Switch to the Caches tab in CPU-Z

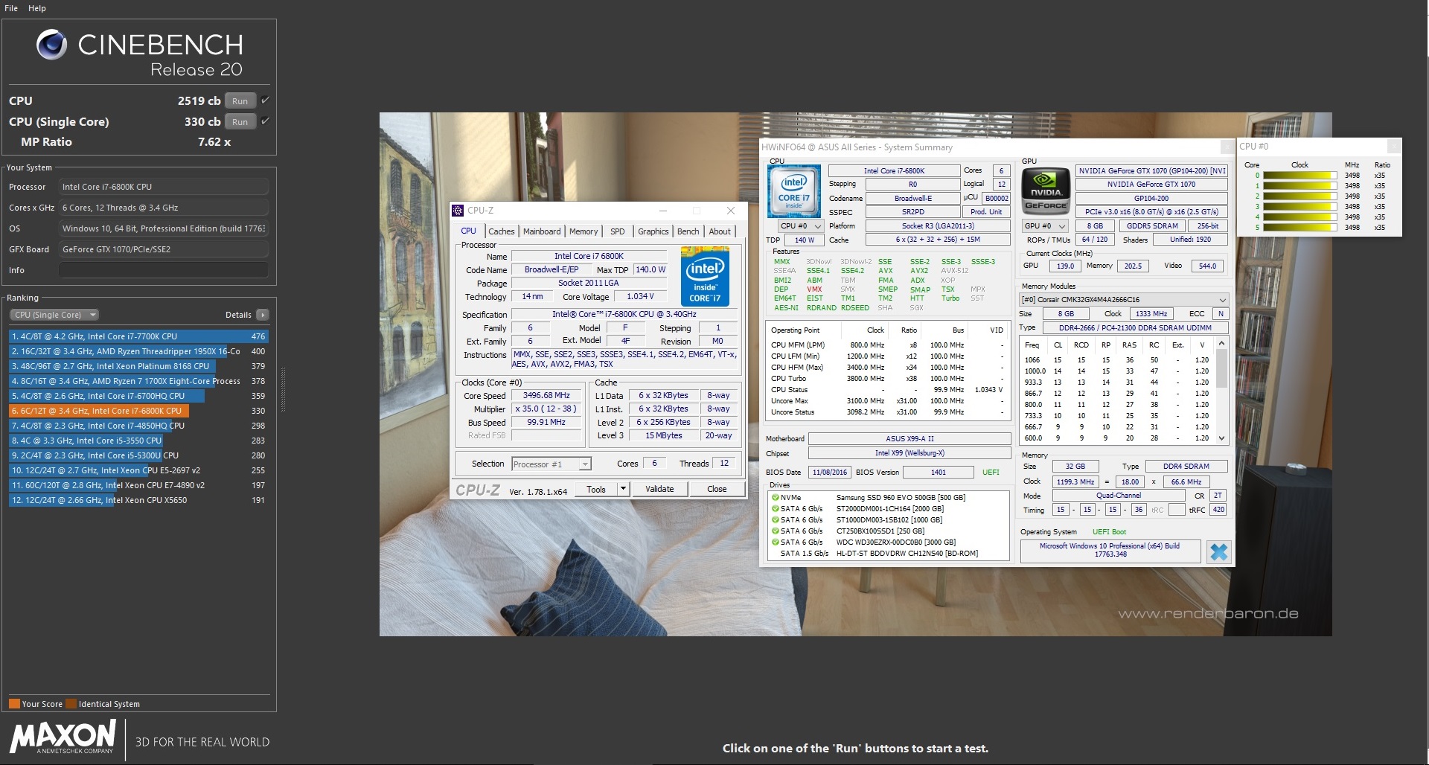pos(501,232)
